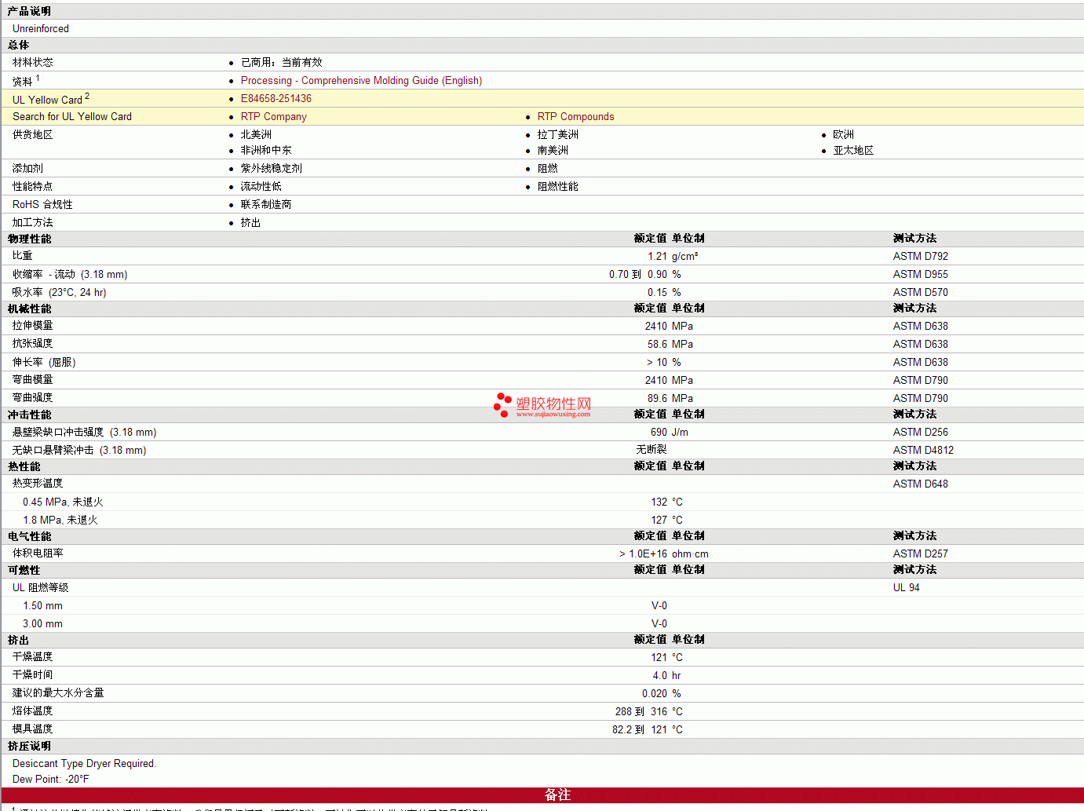
Task: Click the '备注' red header bar
Action: coord(542,795)
